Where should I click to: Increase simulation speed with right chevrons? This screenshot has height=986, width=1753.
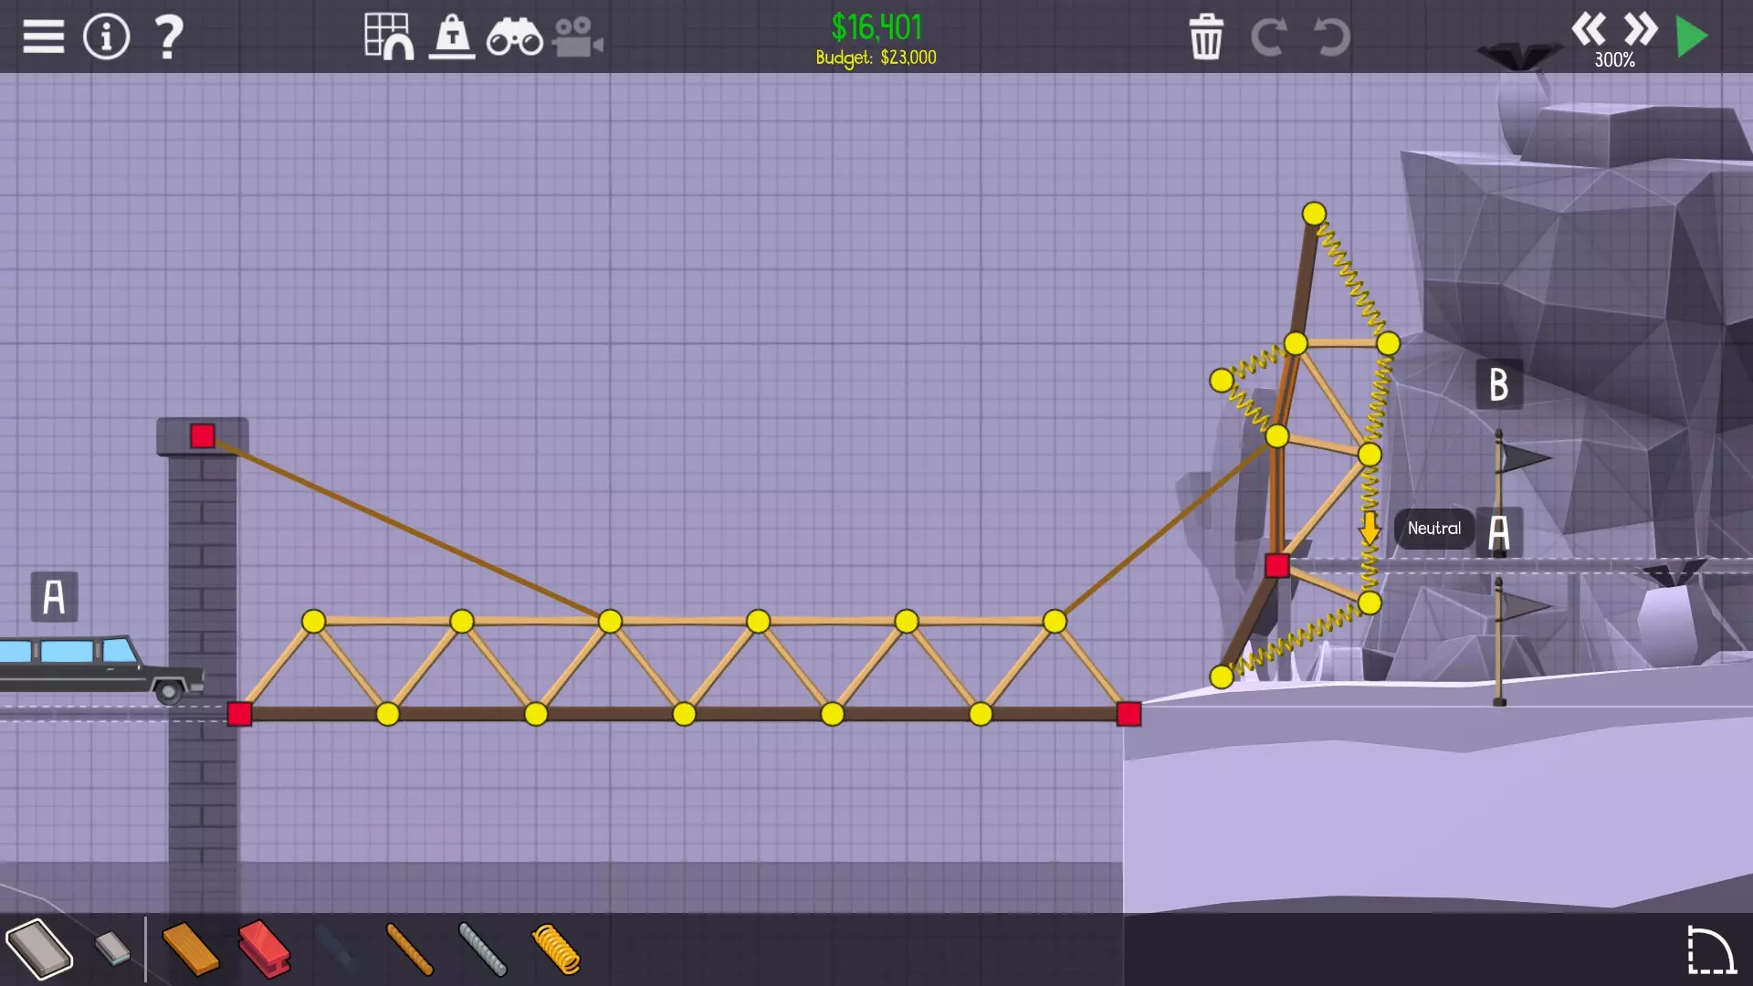click(1641, 29)
